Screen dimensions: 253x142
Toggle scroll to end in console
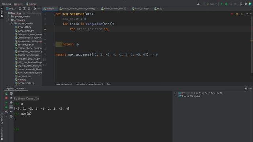(x=11, y=98)
